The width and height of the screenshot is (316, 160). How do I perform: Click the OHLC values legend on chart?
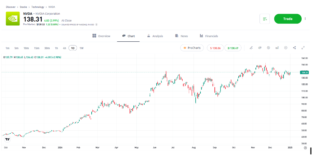coord(32,57)
